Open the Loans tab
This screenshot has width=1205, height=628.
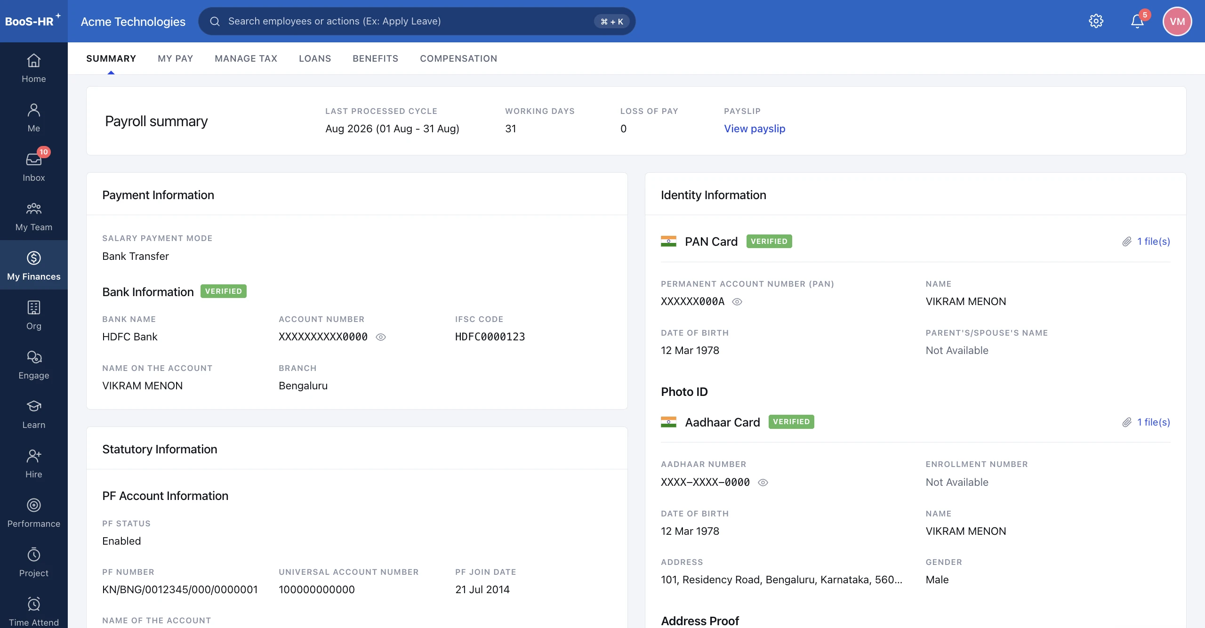click(x=315, y=58)
